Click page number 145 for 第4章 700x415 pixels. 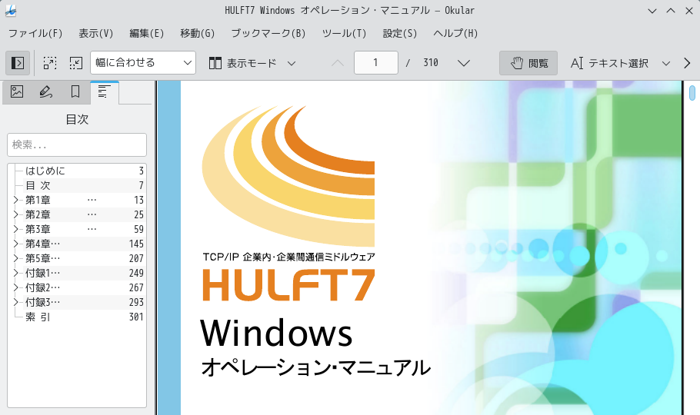(136, 244)
